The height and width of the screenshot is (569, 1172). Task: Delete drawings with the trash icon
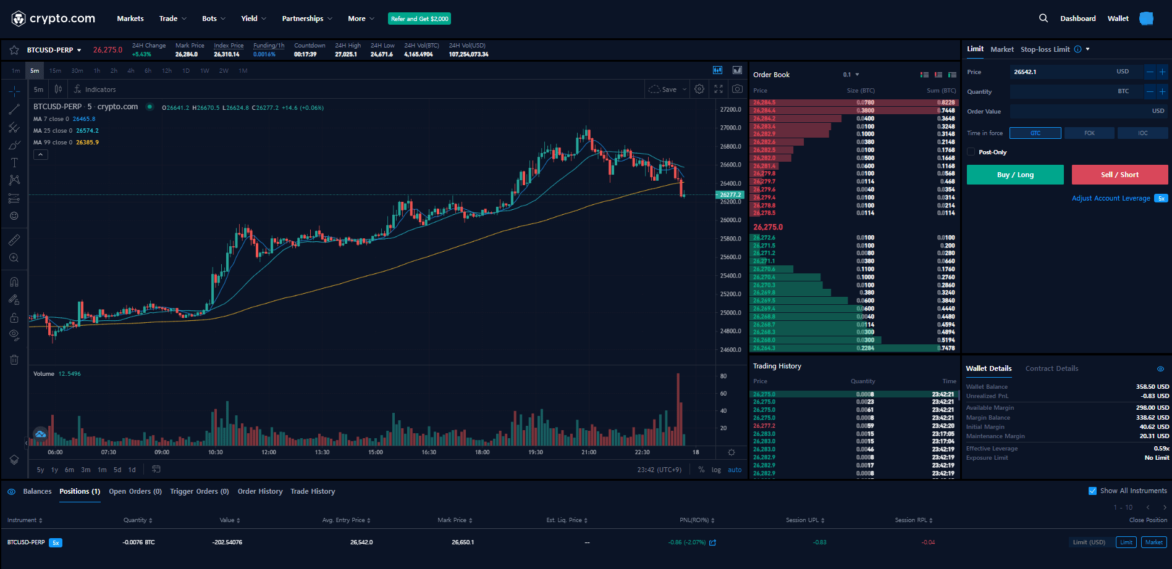click(14, 360)
